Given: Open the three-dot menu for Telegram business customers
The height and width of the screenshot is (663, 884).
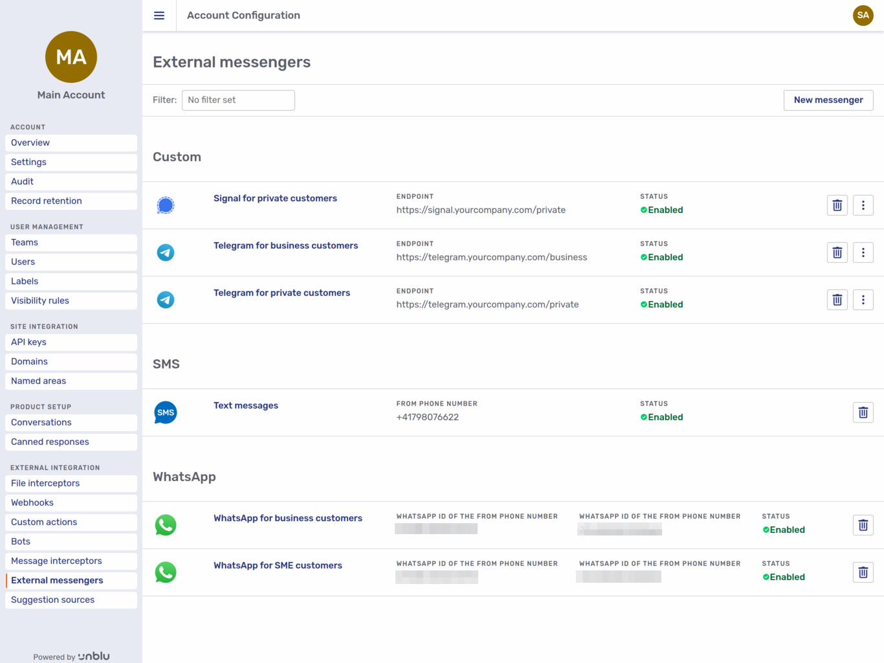Looking at the screenshot, I should (863, 252).
